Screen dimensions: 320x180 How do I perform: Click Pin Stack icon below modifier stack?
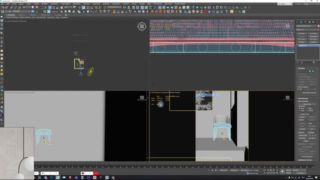(x=297, y=62)
